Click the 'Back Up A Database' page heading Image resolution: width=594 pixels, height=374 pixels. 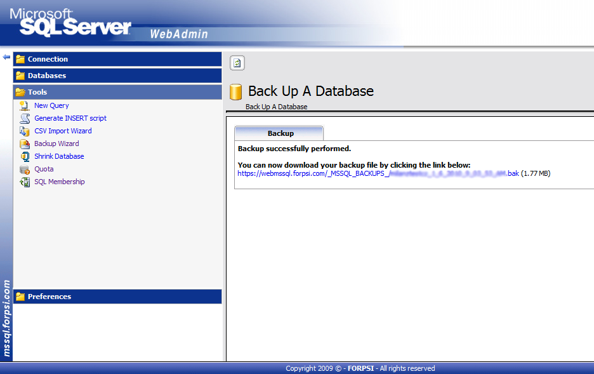310,91
